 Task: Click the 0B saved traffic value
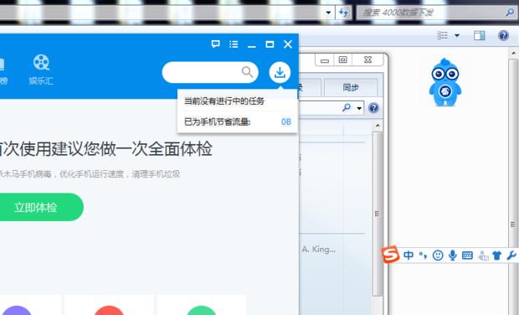286,121
